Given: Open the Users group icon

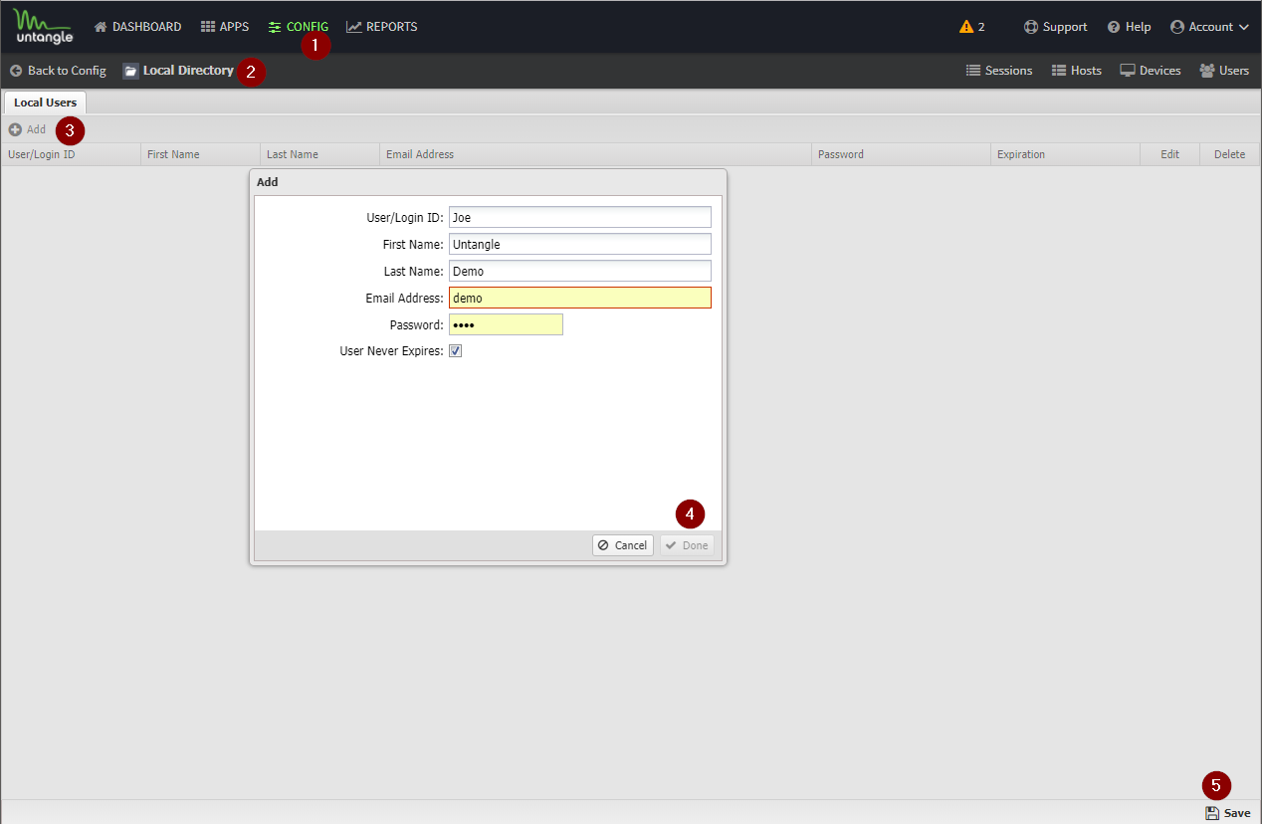Looking at the screenshot, I should (x=1207, y=71).
